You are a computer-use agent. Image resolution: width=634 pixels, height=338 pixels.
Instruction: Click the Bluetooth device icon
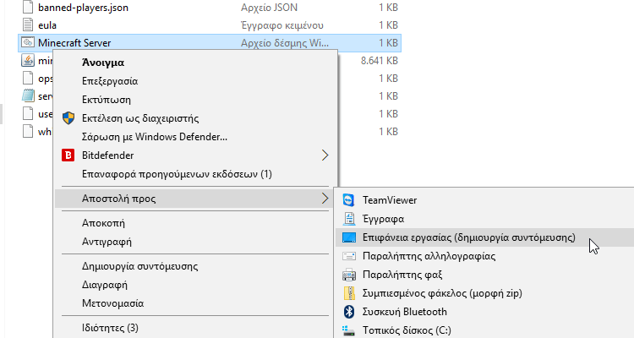point(349,312)
